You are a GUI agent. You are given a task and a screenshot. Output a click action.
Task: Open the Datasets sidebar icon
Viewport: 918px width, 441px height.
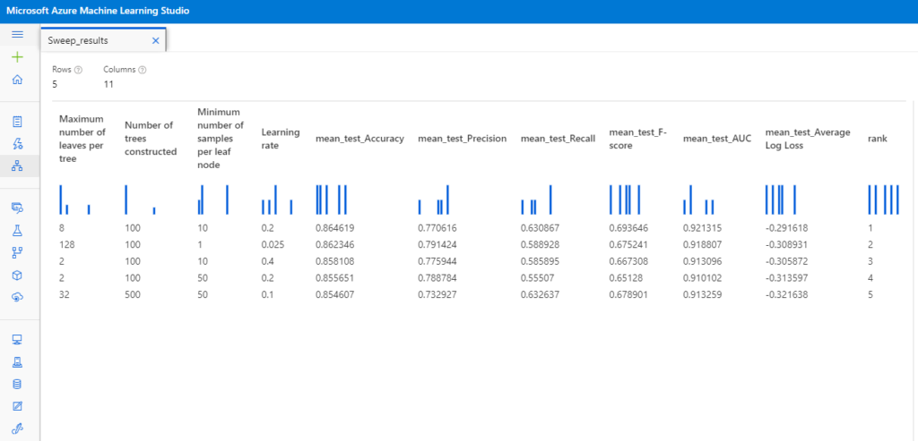pyautogui.click(x=18, y=208)
